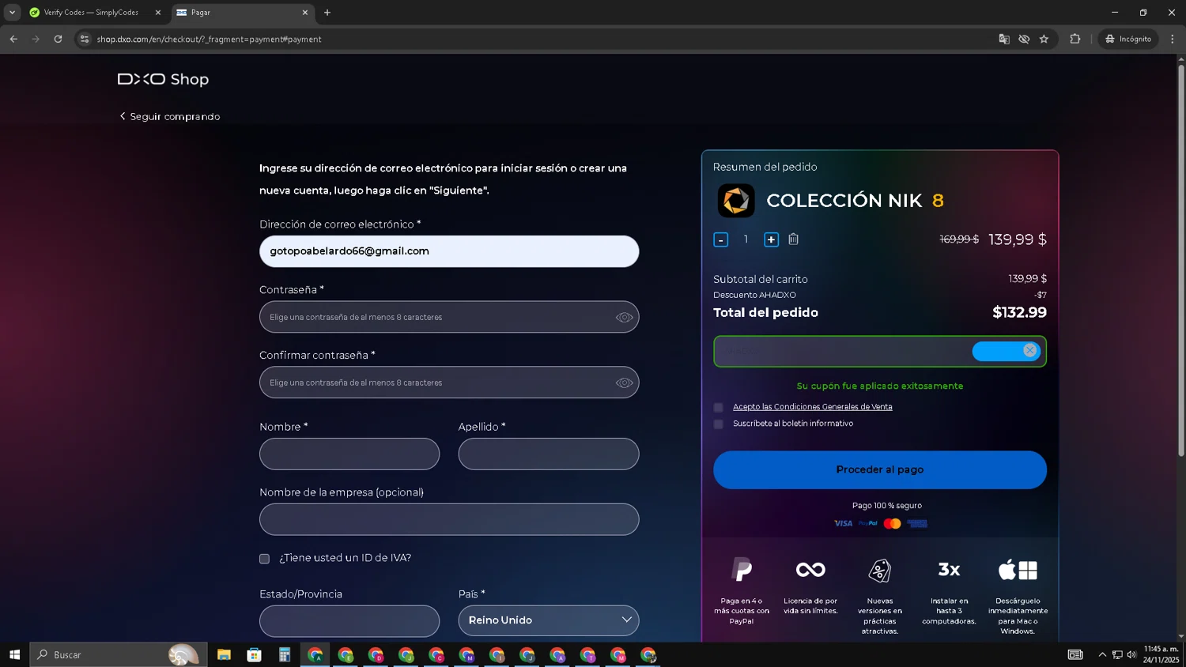Remove applied coupon with the X button
The width and height of the screenshot is (1186, 667).
(1029, 350)
